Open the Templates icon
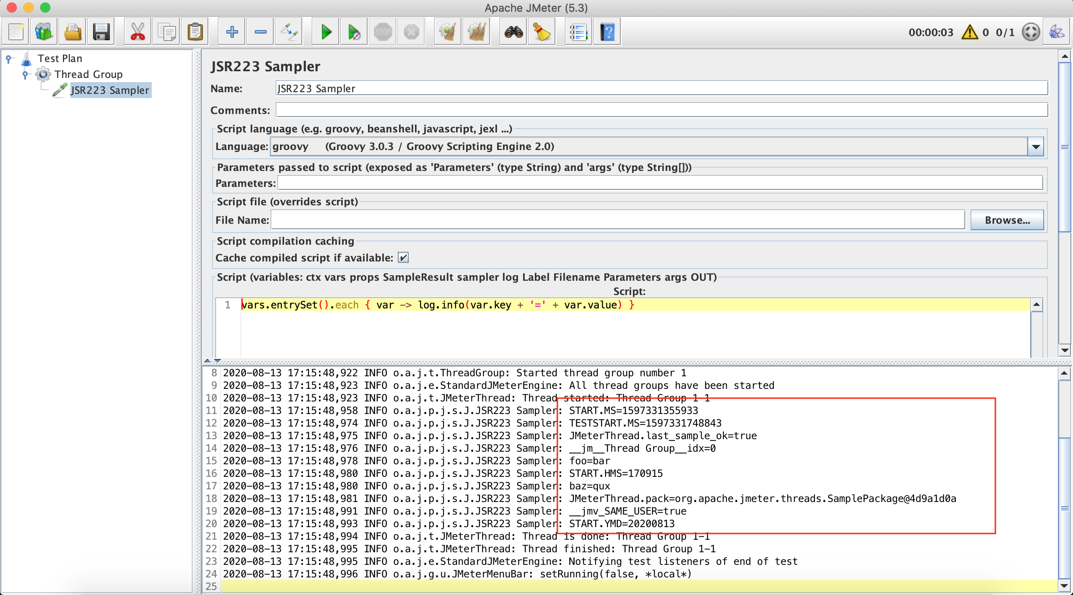Image resolution: width=1073 pixels, height=595 pixels. [x=44, y=32]
